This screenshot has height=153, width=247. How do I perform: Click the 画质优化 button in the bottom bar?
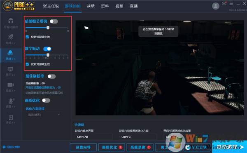pos(112,147)
